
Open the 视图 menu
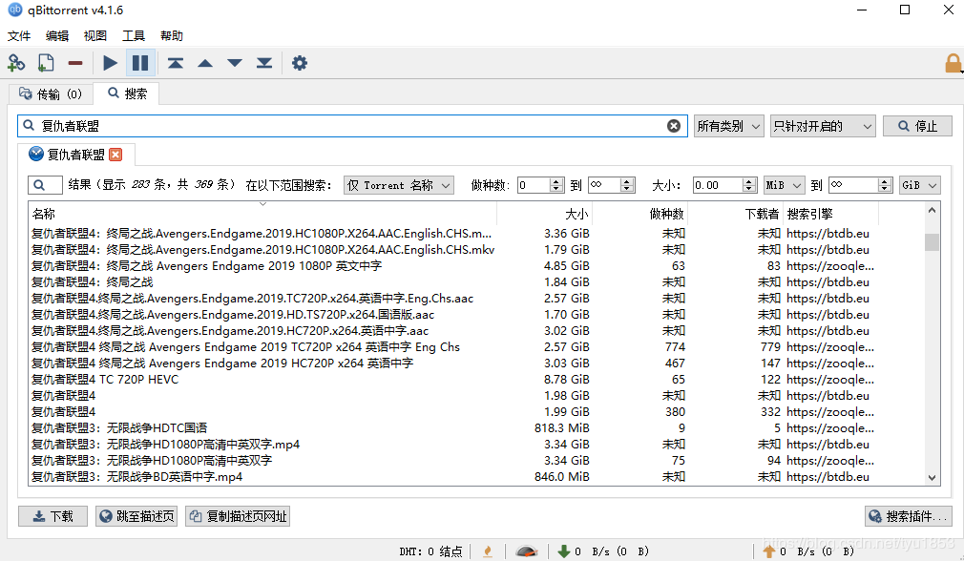[95, 35]
